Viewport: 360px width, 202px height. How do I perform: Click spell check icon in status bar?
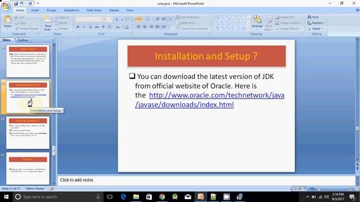coord(52,189)
